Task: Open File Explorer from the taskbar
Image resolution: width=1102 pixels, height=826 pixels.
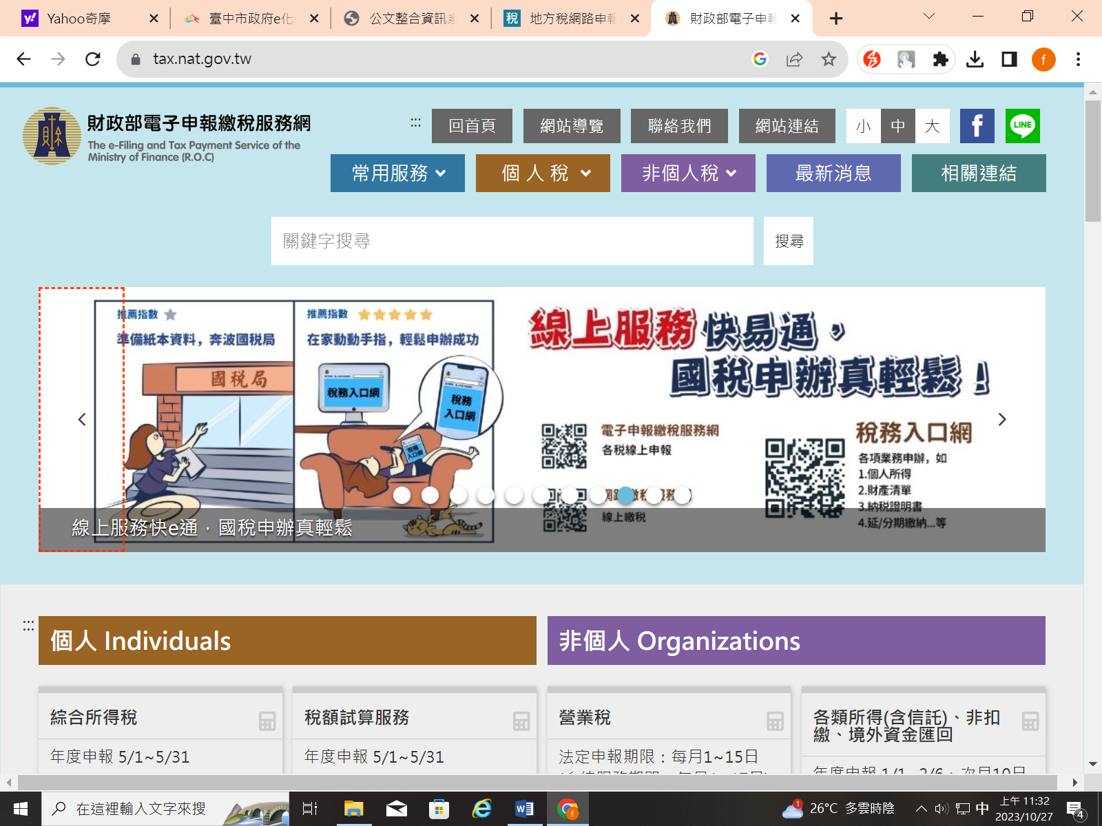Action: coord(353,809)
